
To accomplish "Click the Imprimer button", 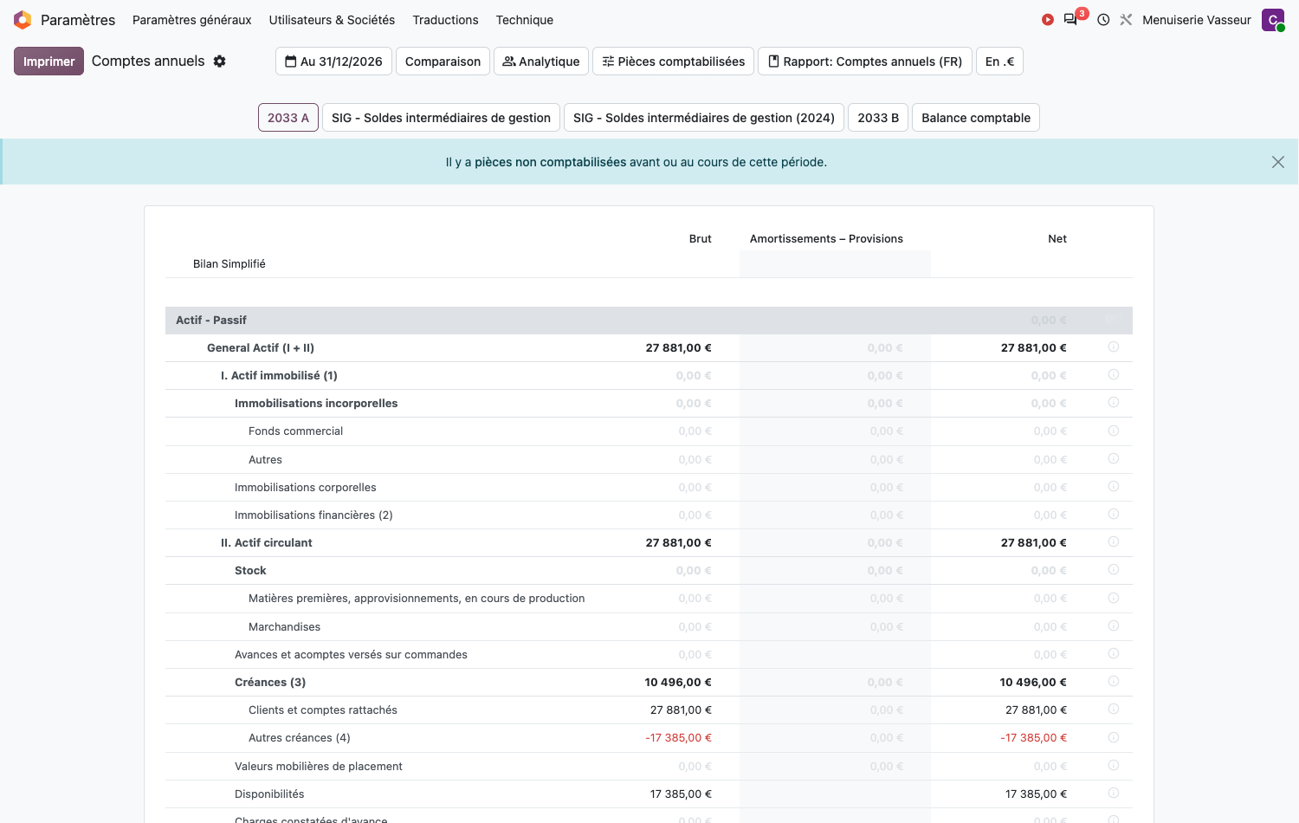I will coord(48,62).
